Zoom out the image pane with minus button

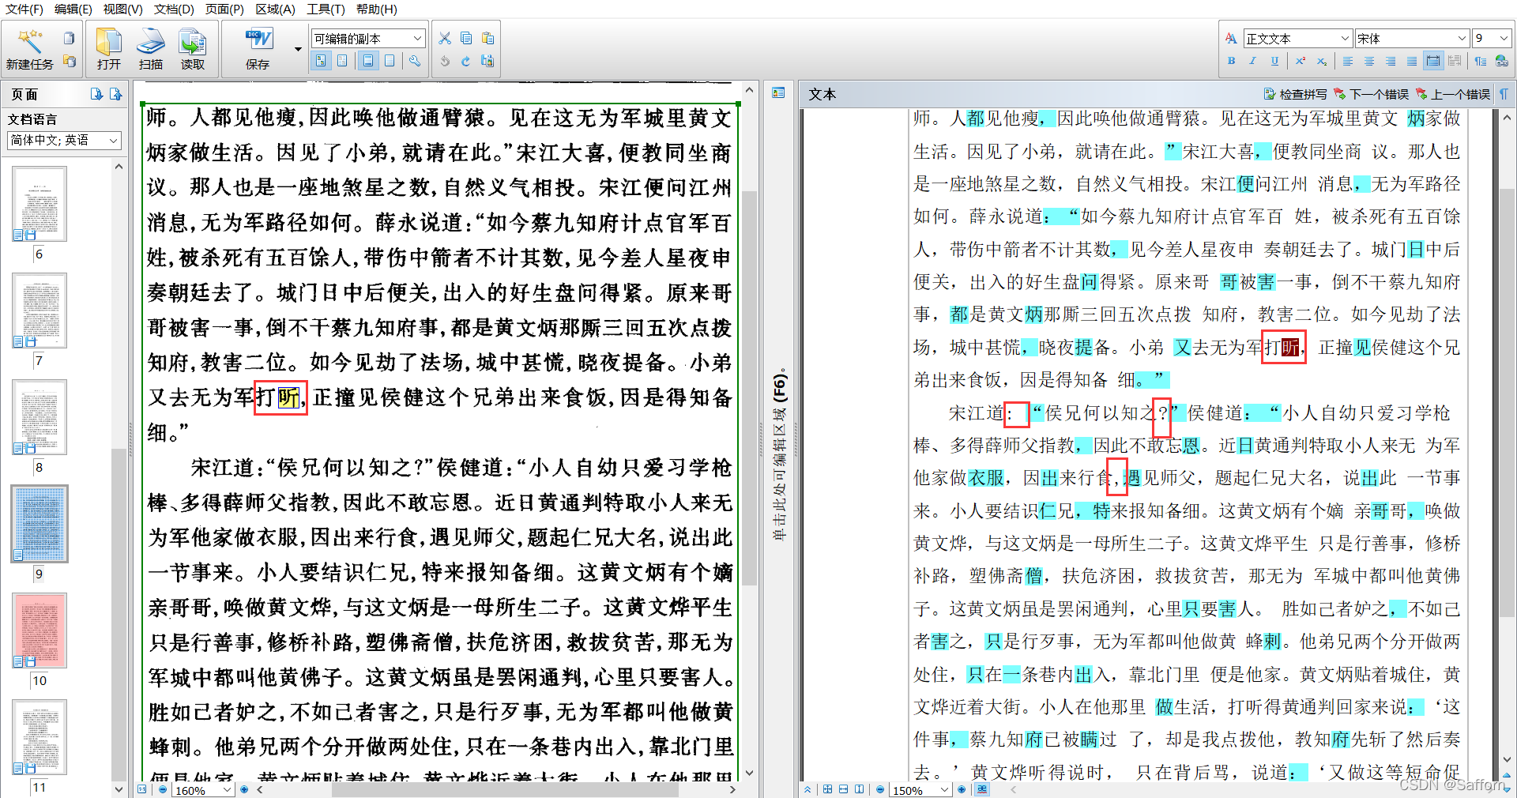point(163,789)
